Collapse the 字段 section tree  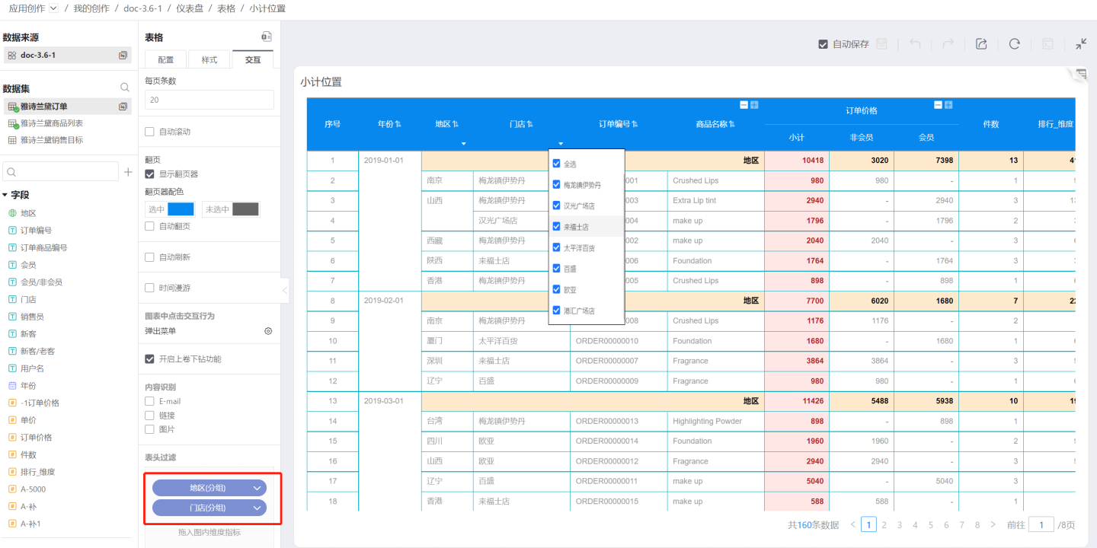[5, 195]
